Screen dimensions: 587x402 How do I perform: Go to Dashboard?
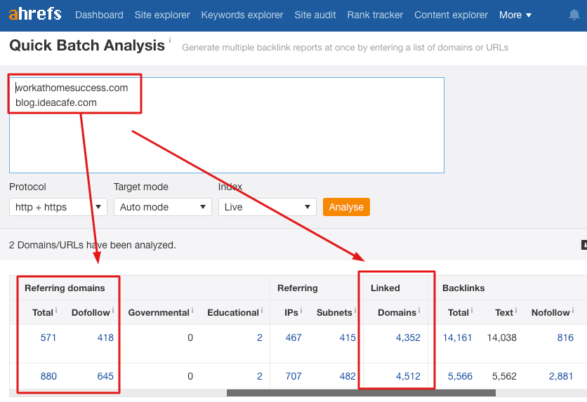[99, 15]
